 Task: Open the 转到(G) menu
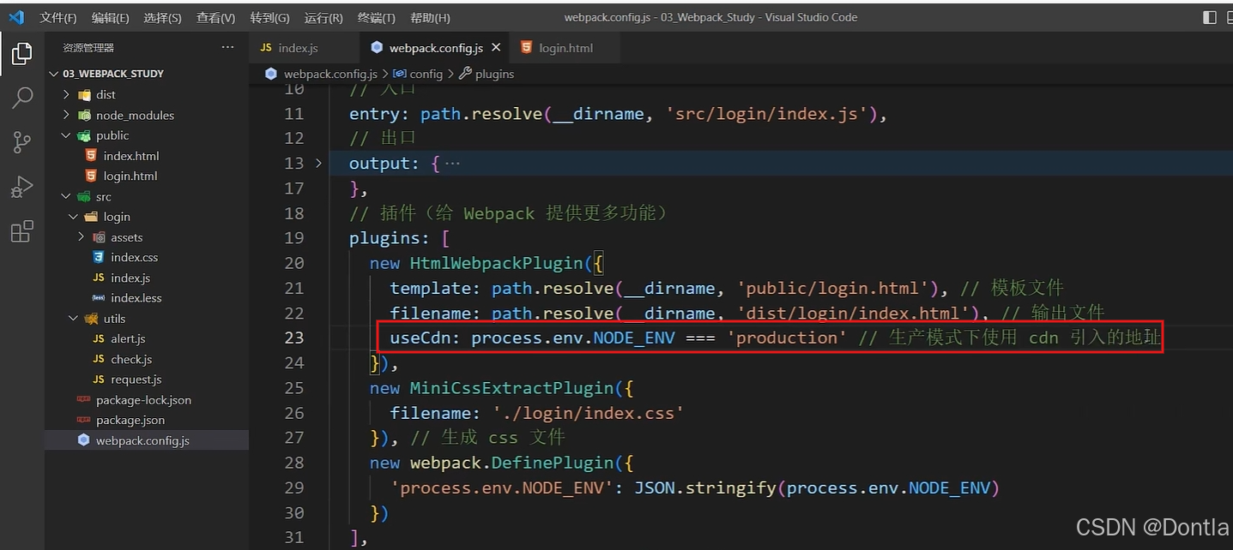coord(269,17)
